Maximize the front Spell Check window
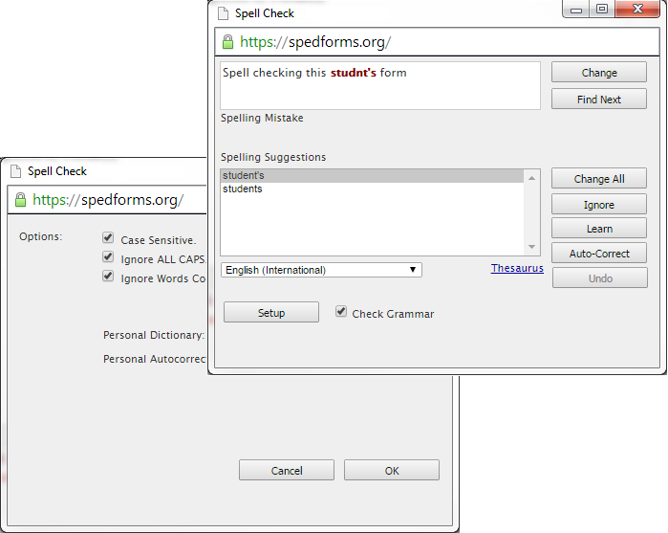The width and height of the screenshot is (668, 533). [x=601, y=10]
